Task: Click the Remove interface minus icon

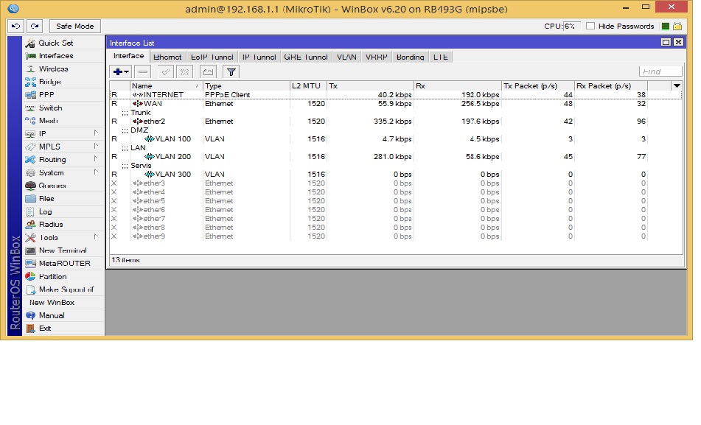Action: click(x=143, y=71)
